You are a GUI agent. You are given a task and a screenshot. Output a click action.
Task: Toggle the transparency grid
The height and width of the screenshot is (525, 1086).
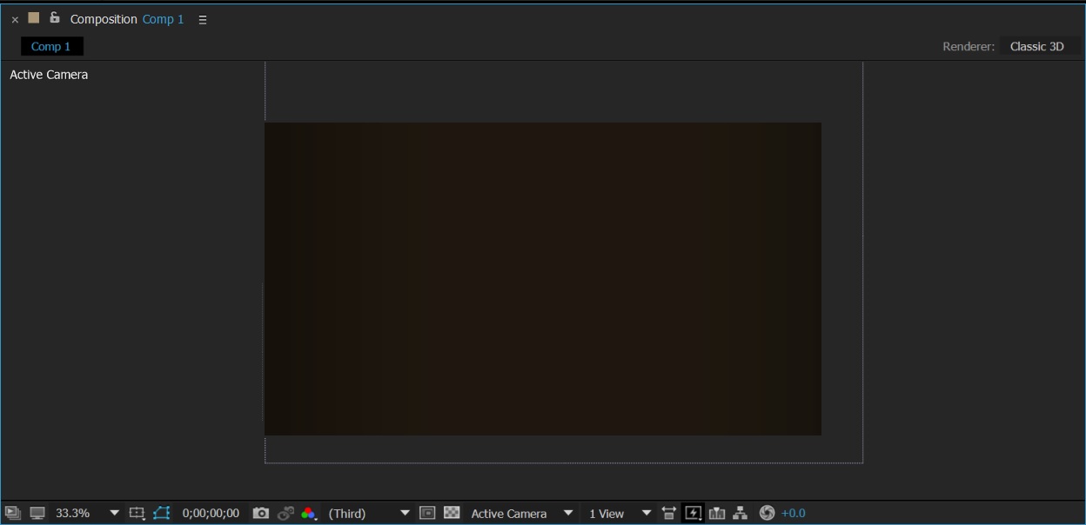coord(452,513)
